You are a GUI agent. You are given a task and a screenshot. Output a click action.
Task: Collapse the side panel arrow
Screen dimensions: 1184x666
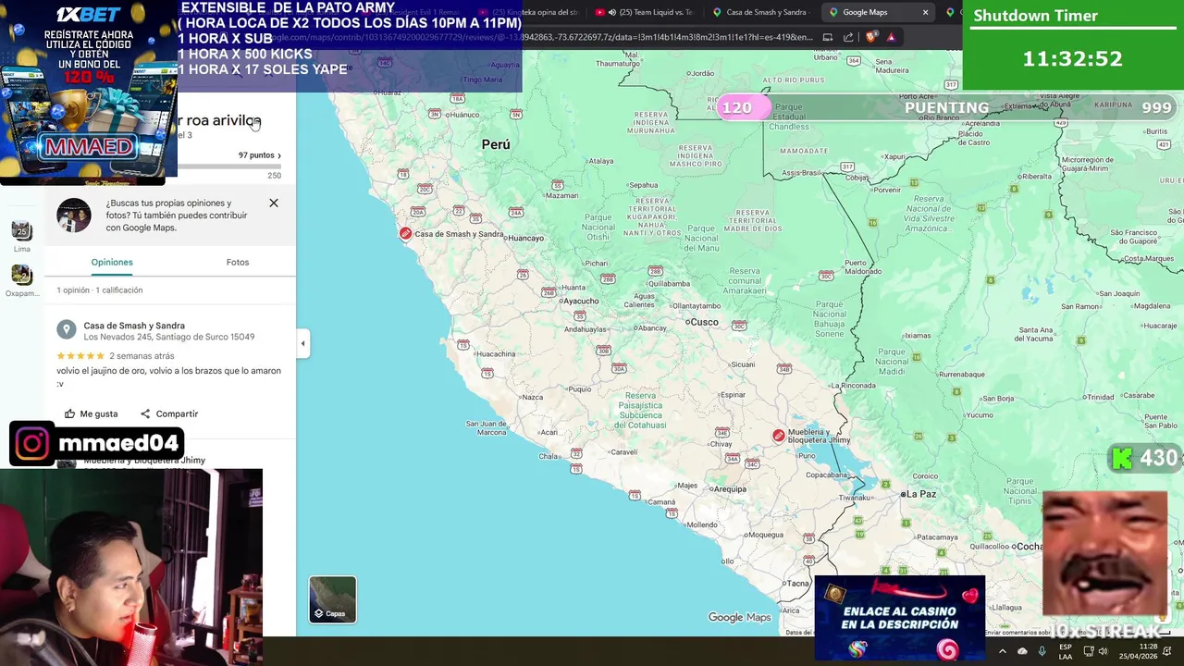click(302, 343)
